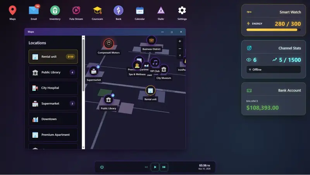The width and height of the screenshot is (310, 175).
Task: Choose Premium Apartment in Locations list
Action: point(53,135)
